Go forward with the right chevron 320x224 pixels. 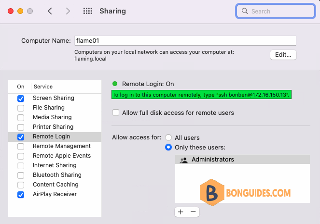(68, 11)
